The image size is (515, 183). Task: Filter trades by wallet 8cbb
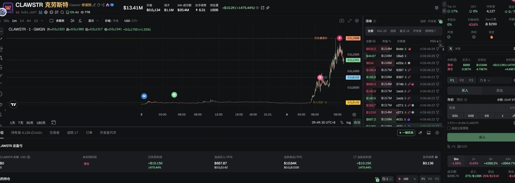(438, 49)
